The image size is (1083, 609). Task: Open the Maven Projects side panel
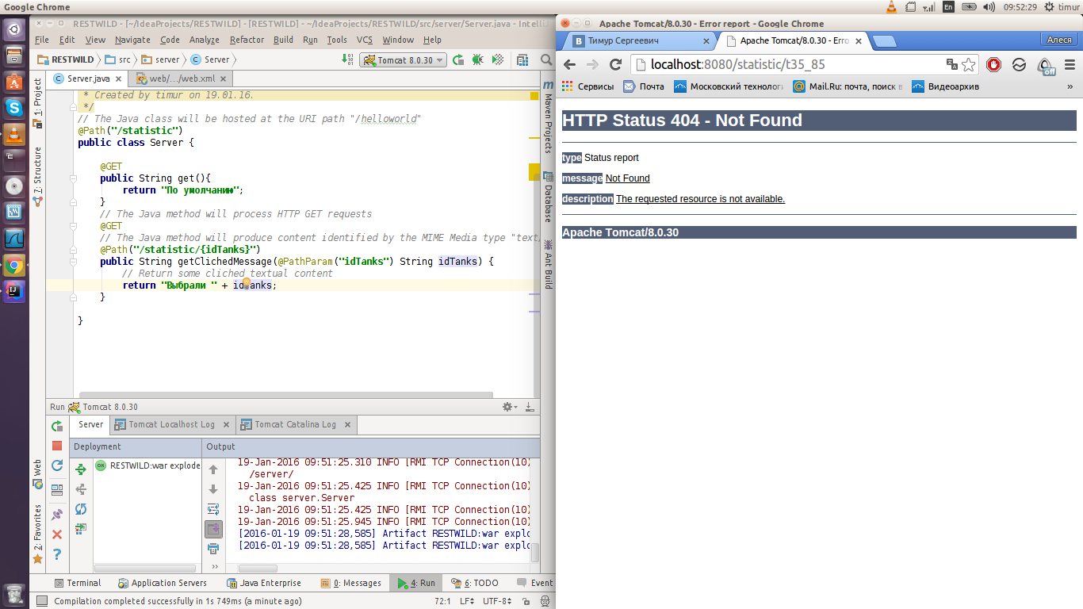click(547, 117)
